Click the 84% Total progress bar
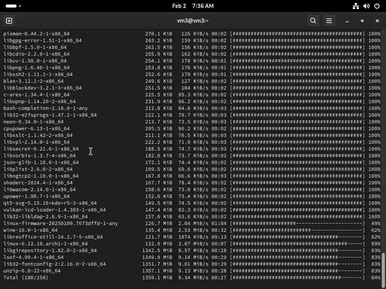 (297, 277)
